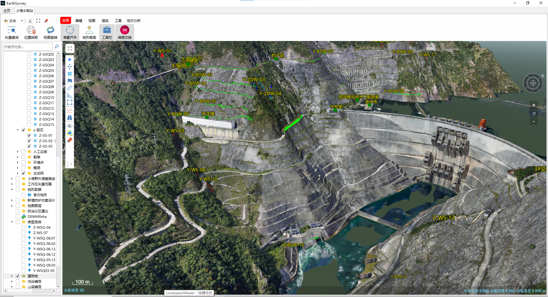Check the DEMHillsha layer checkbox
Screen dimensions: 548x297
point(18,216)
